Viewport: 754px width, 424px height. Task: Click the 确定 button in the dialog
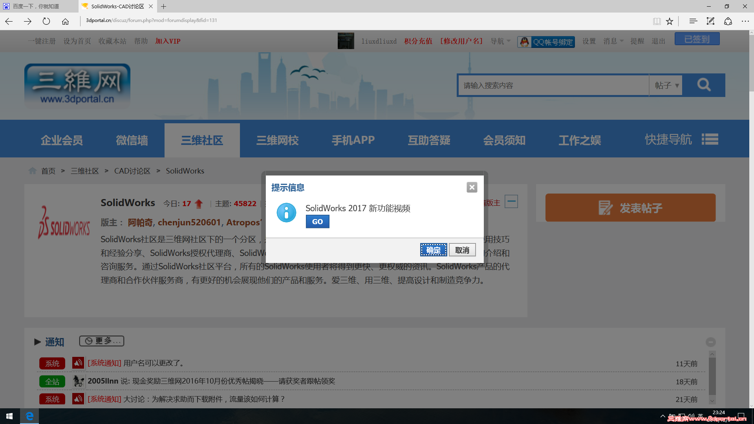coord(433,250)
